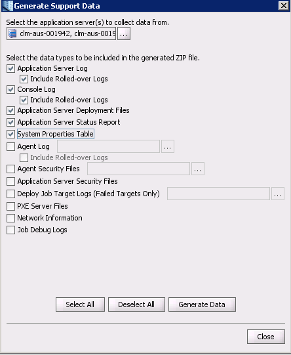This screenshot has height=355, width=291.
Task: Dismiss the dialog with the Close button
Action: [266, 337]
